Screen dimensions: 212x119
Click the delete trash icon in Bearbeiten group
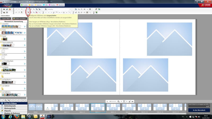pyautogui.click(x=22, y=9)
